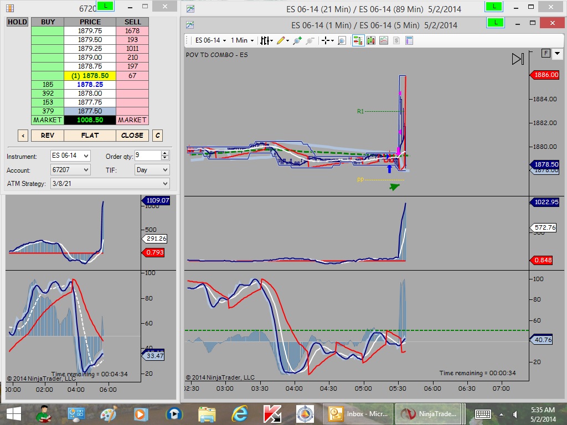Click the zoom out magnifier icon
567x425 pixels.
point(310,40)
